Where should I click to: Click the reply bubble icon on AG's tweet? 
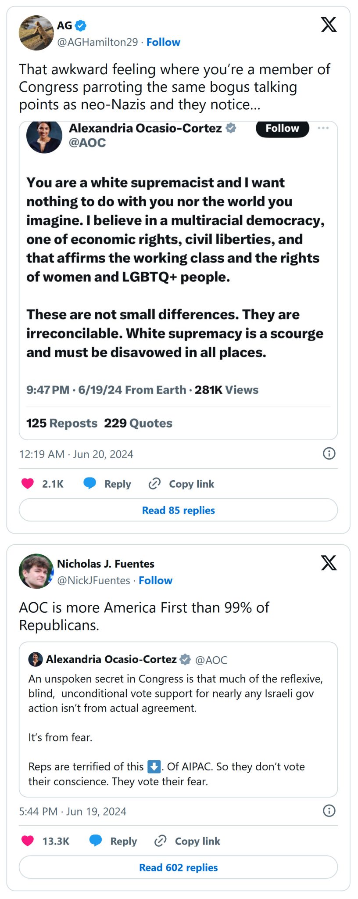90,484
